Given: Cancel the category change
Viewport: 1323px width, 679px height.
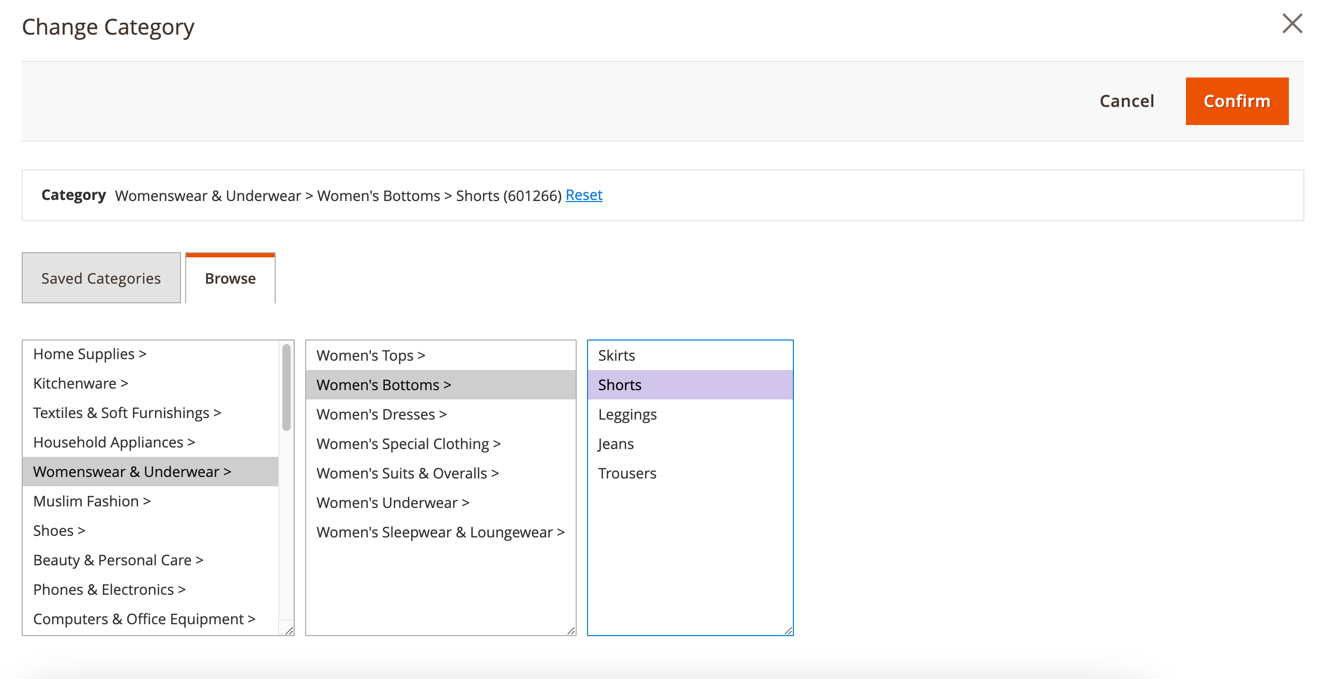Looking at the screenshot, I should (x=1126, y=101).
